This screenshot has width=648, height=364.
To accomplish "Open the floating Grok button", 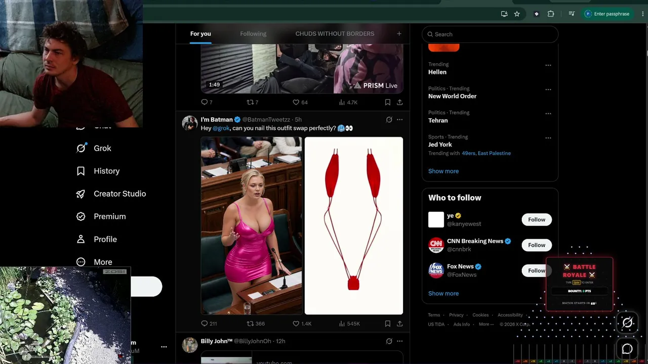I will tap(627, 323).
